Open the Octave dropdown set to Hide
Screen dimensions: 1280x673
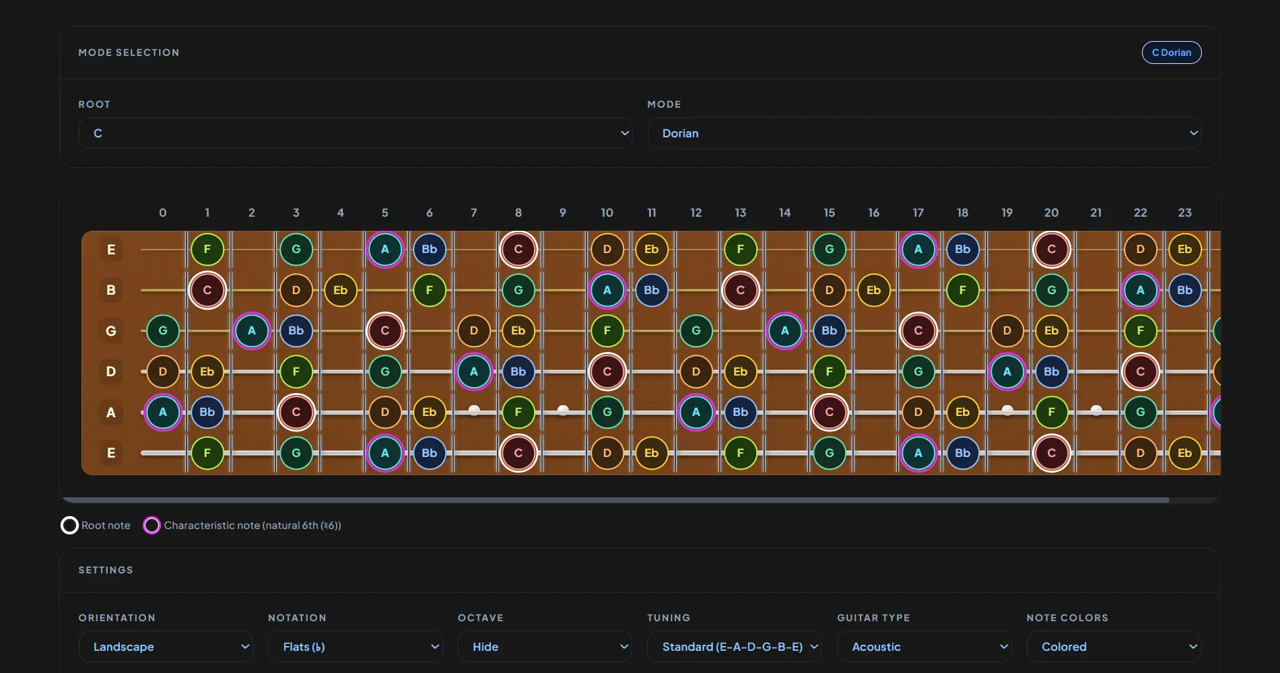pyautogui.click(x=545, y=647)
